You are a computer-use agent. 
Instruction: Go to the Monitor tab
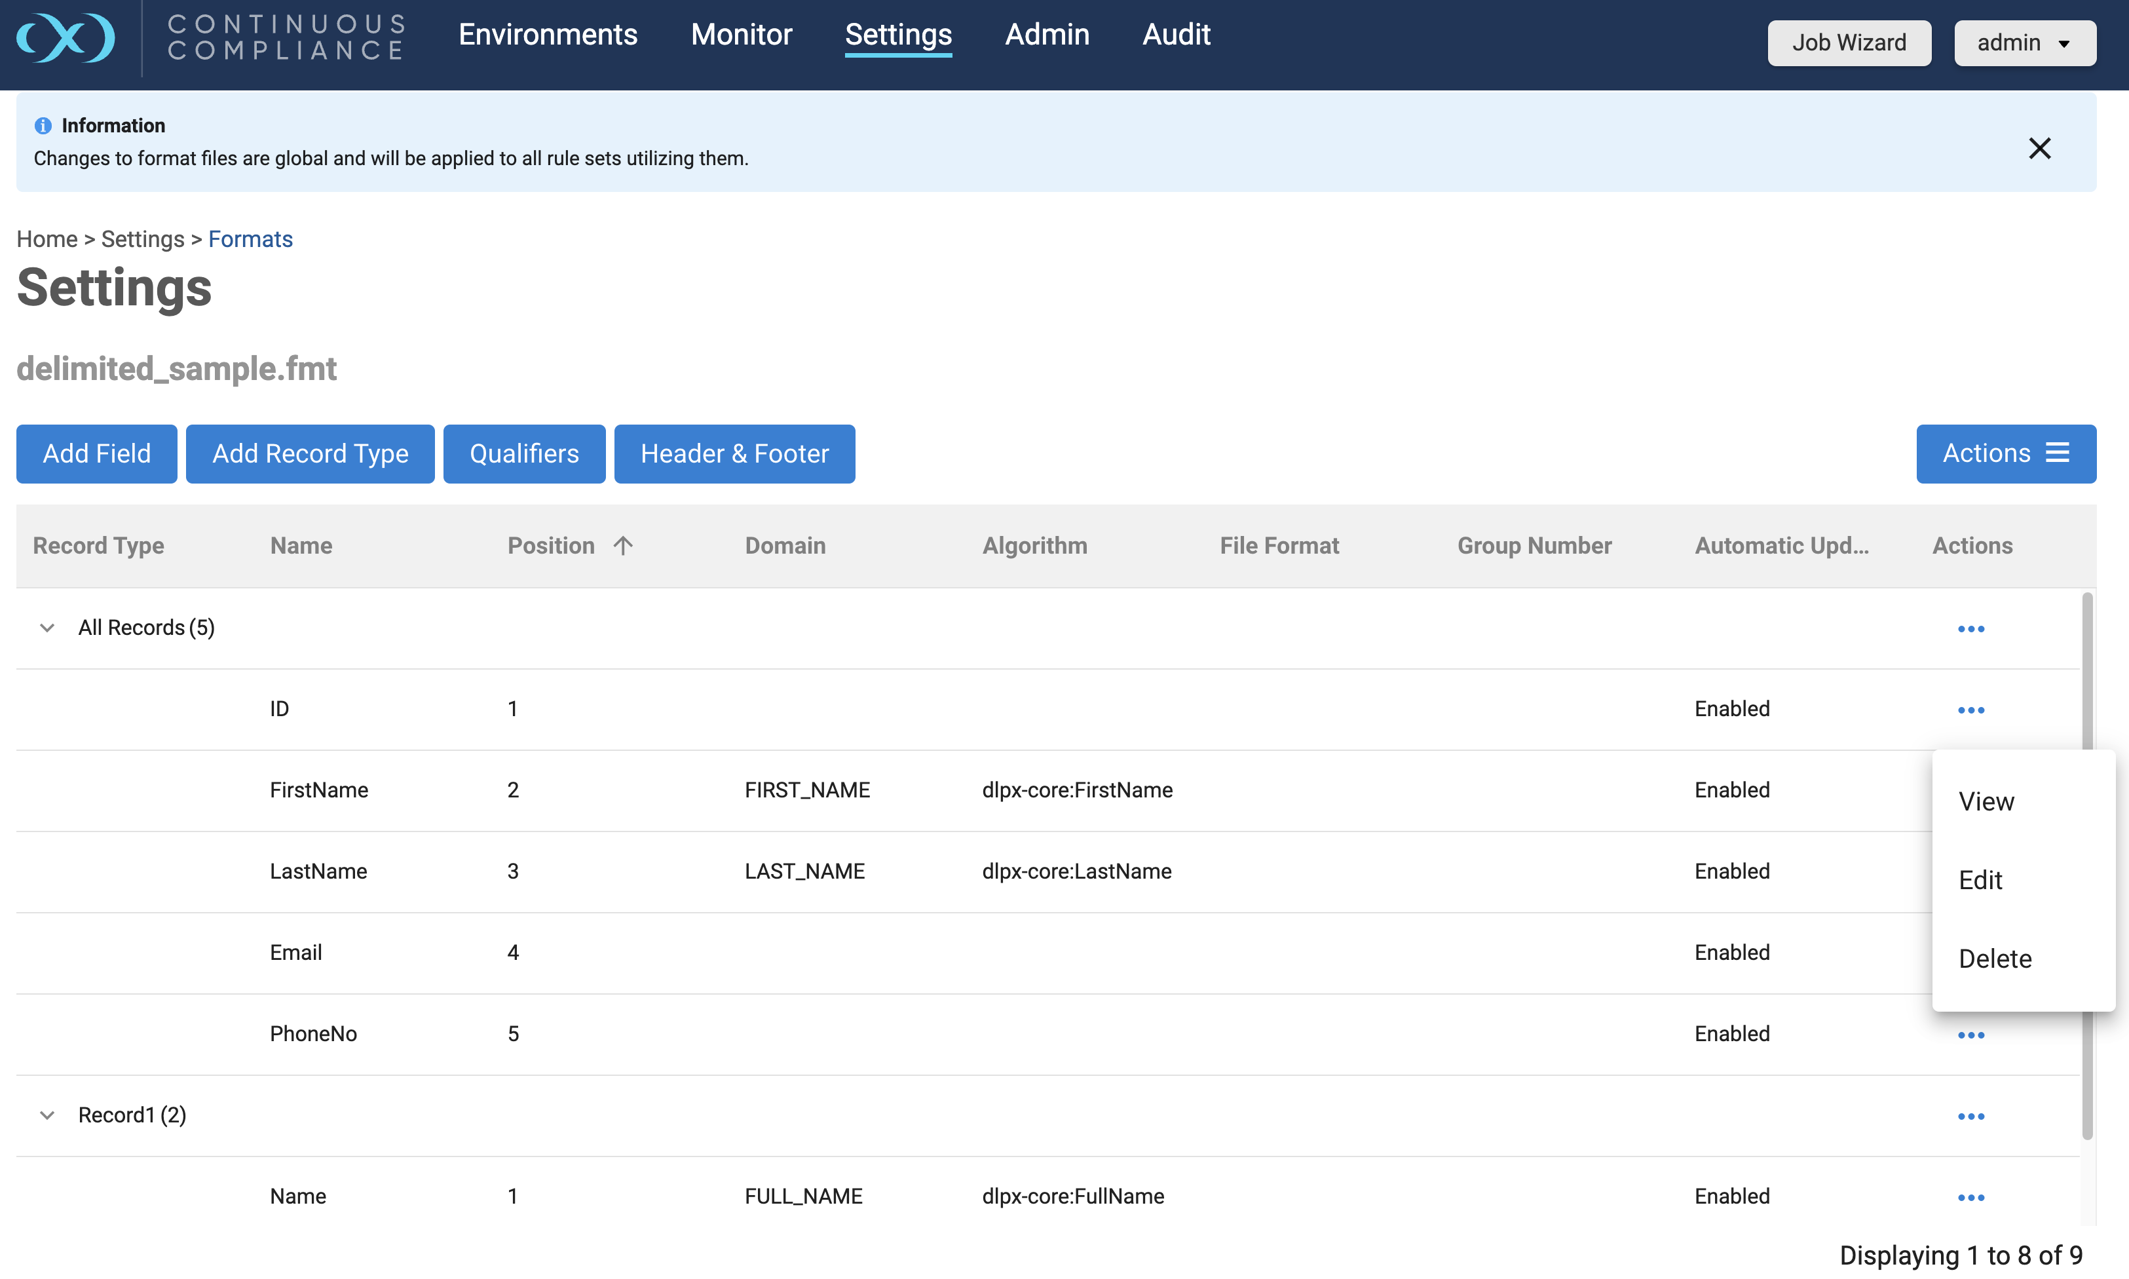click(741, 35)
